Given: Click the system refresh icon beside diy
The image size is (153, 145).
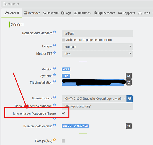Looking at the screenshot, I should click(129, 76).
